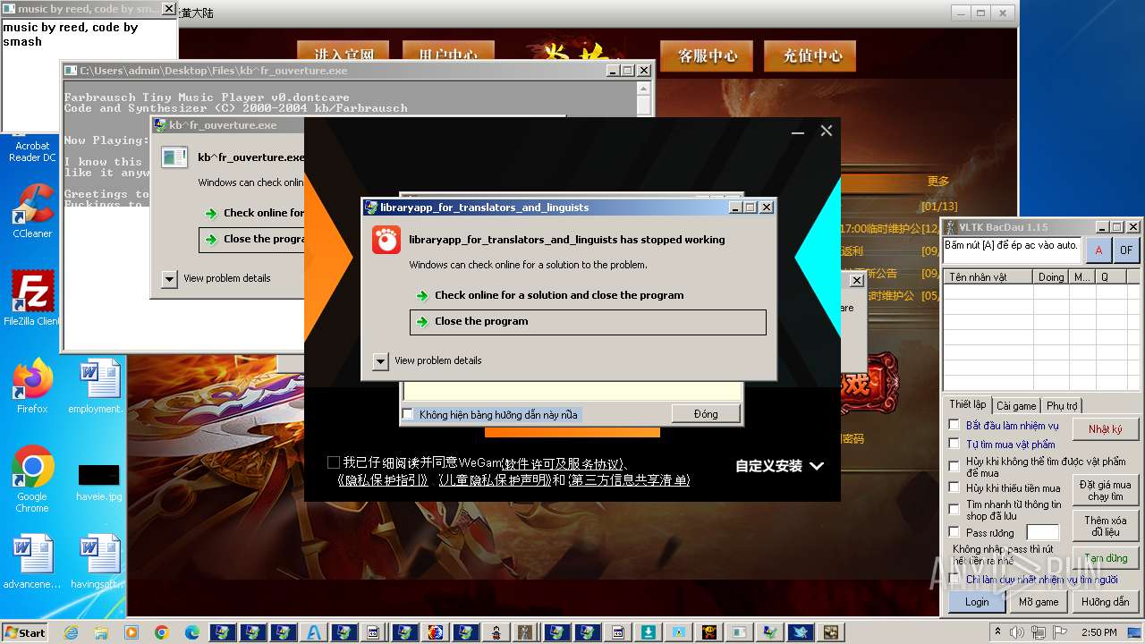The width and height of the screenshot is (1145, 644).
Task: Open Google Chrome desktop shortcut
Action: click(32, 479)
